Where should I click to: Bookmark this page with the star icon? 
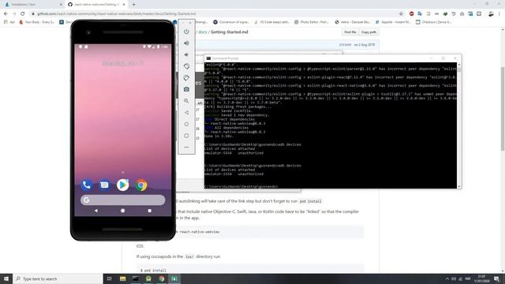click(x=401, y=14)
